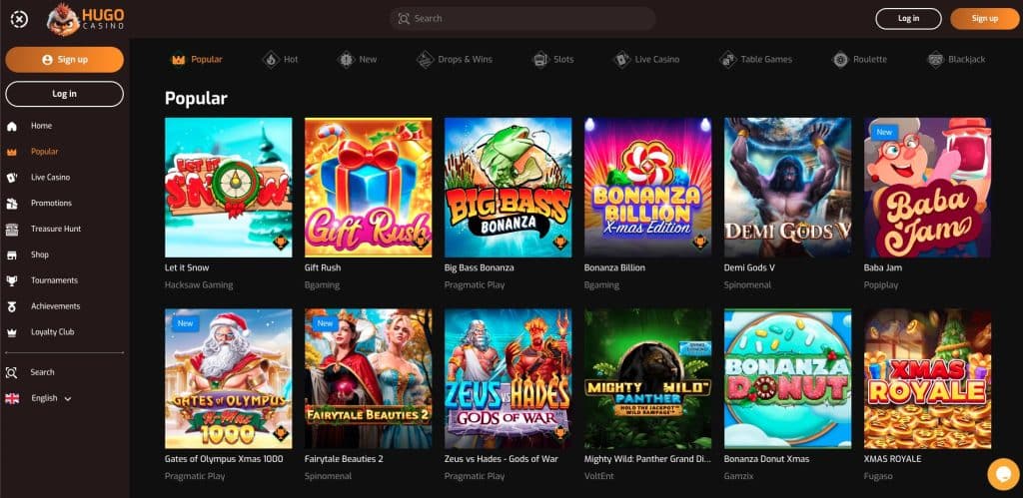This screenshot has width=1023, height=498.
Task: Launch the Baba Jam game thumbnail
Action: point(927,188)
